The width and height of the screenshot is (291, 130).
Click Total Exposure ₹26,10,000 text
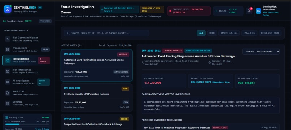[115, 45]
